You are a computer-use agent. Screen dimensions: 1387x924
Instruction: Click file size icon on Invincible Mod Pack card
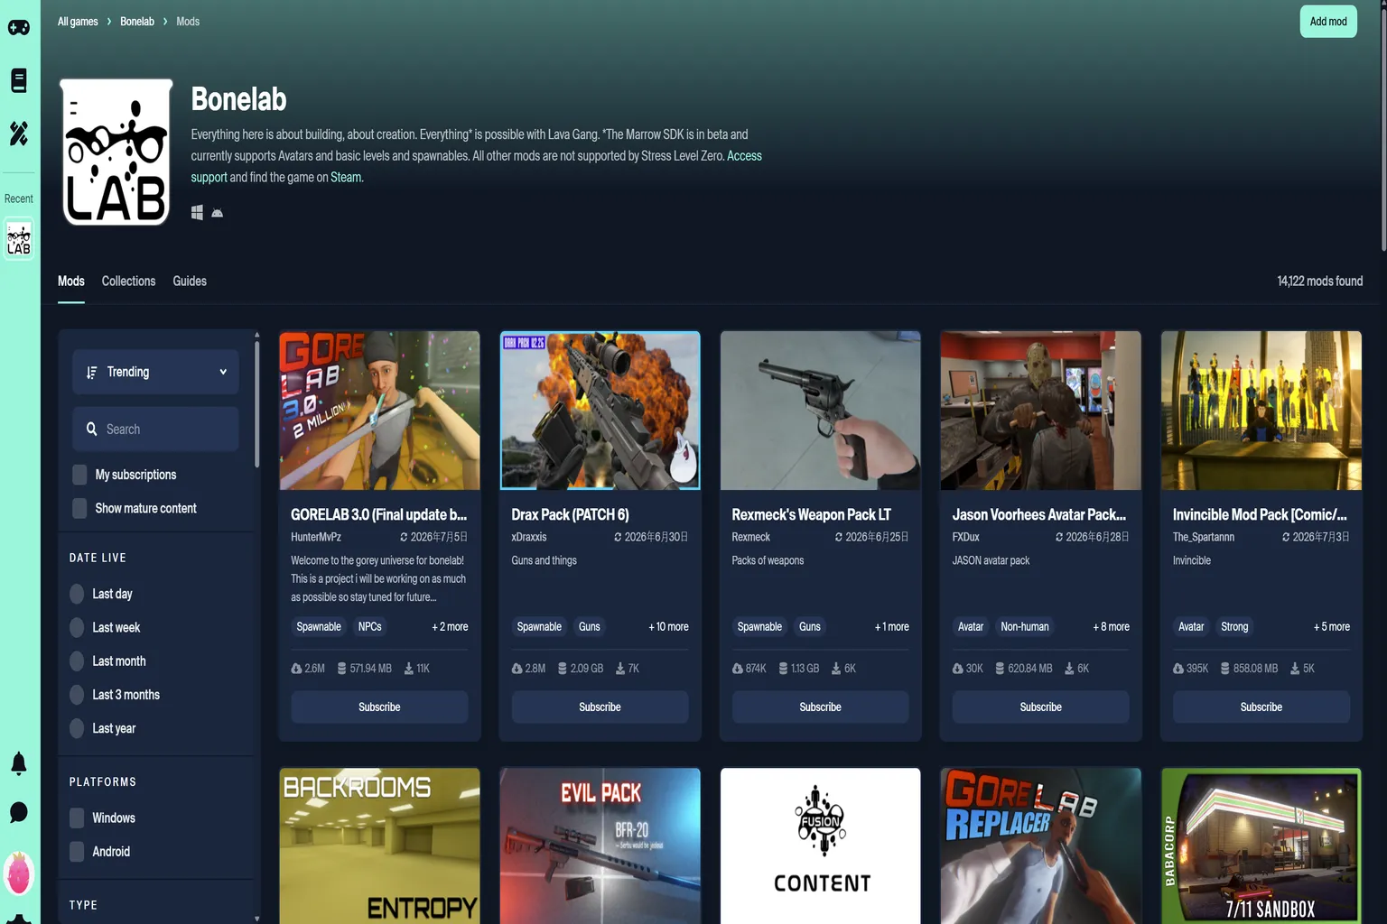(1225, 669)
